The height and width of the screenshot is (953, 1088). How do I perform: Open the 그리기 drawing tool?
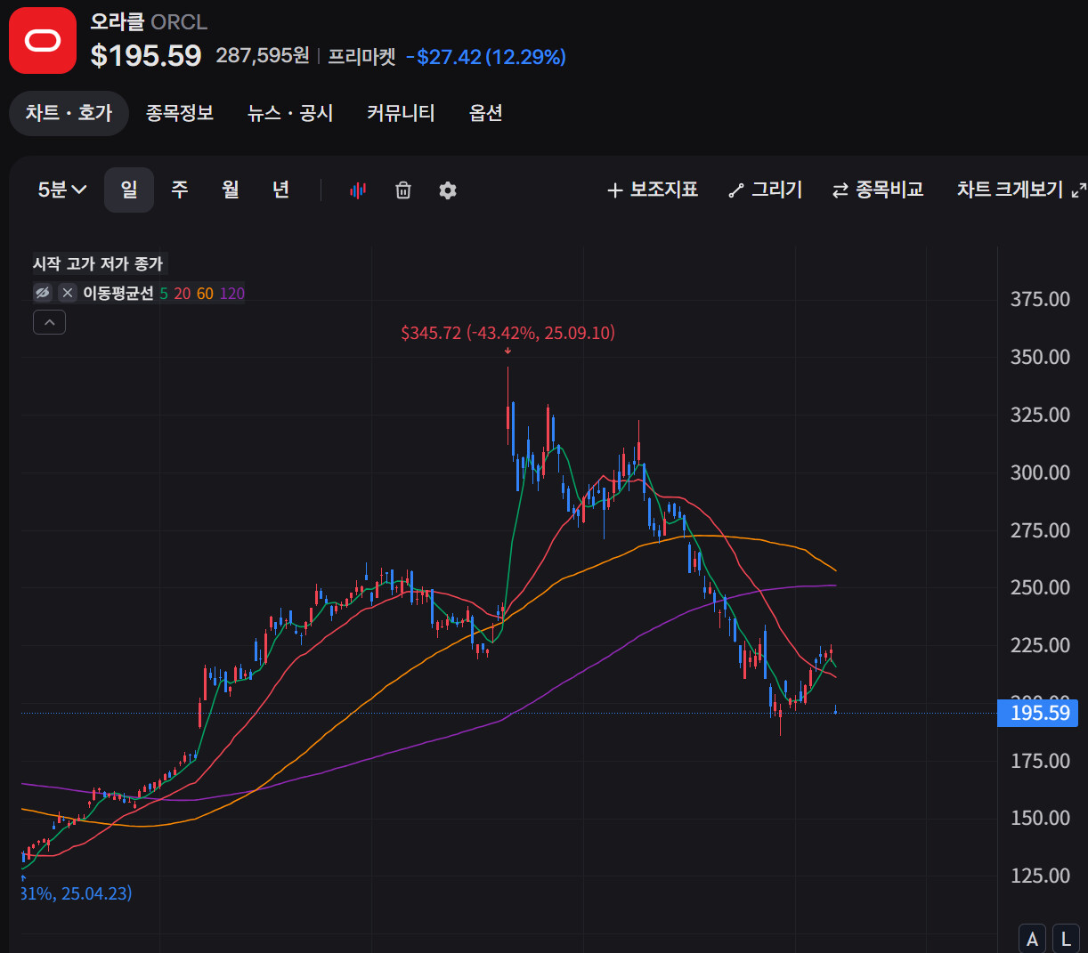[766, 190]
